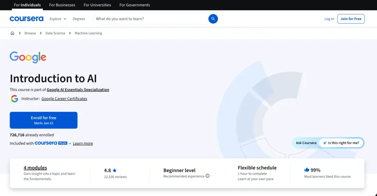Click the Most learners liked this course text
The height and width of the screenshot is (196, 377).
pyautogui.click(x=327, y=176)
